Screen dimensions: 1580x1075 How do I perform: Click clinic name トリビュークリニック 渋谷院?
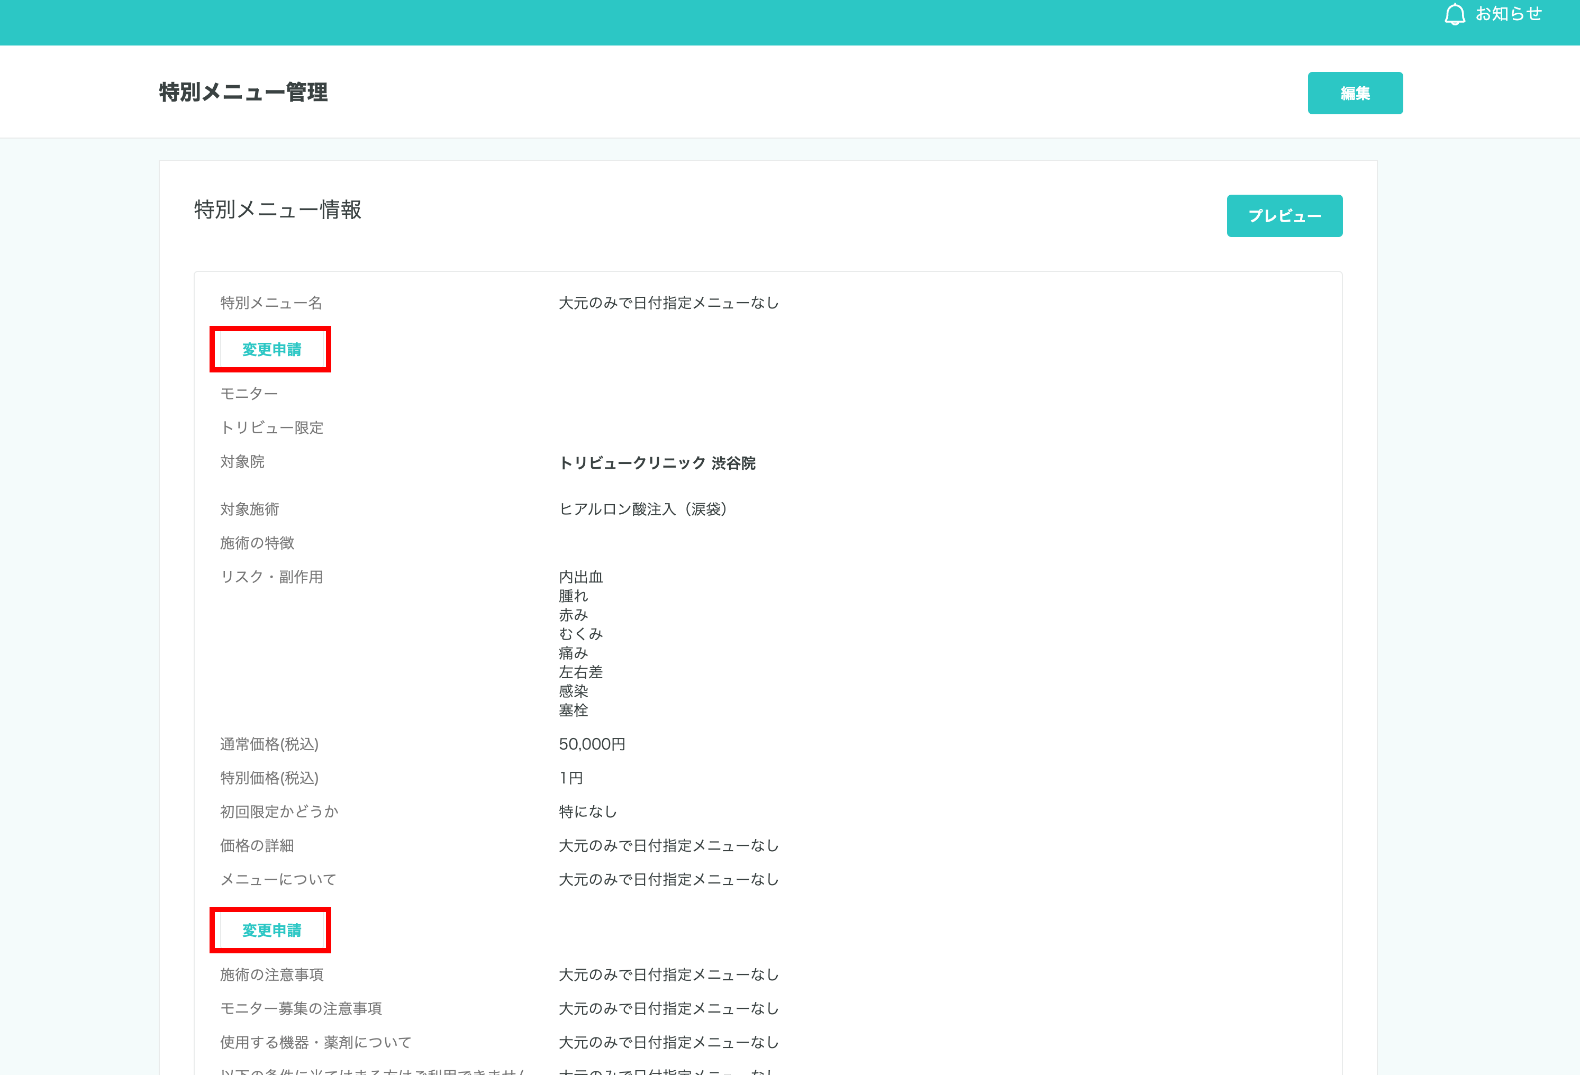[657, 463]
